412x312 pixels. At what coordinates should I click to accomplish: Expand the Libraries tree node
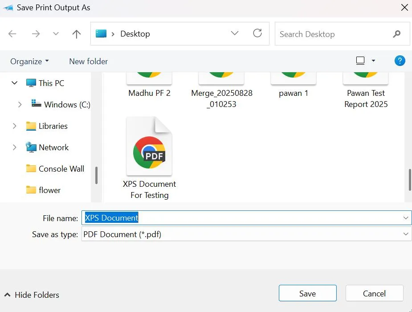[15, 126]
